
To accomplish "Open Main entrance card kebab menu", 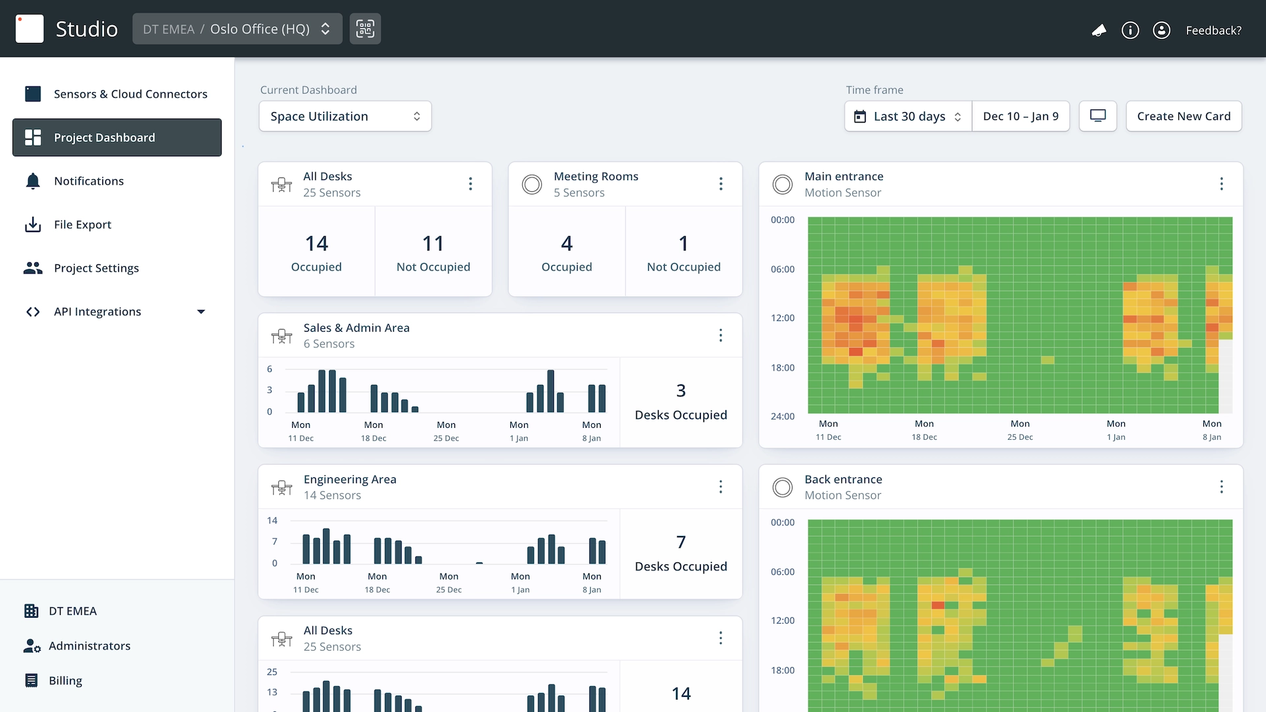I will 1221,184.
